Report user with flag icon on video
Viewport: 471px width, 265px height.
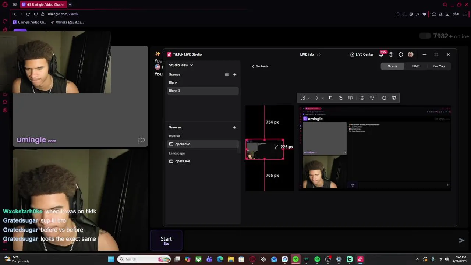click(141, 140)
